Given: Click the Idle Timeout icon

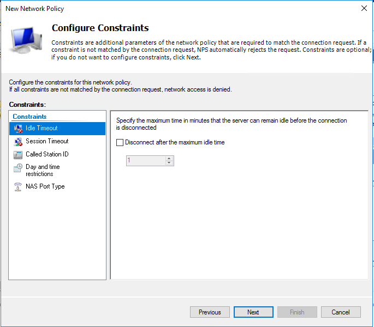Looking at the screenshot, I should point(18,129).
